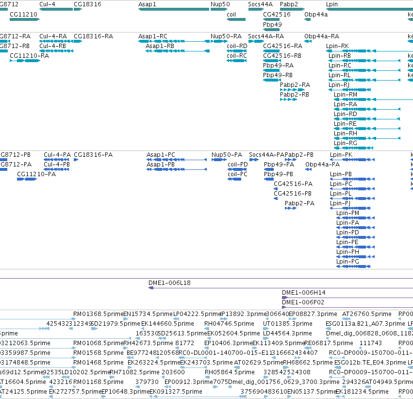Click EST EK091327.5prime
The width and height of the screenshot is (413, 399).
(x=176, y=392)
